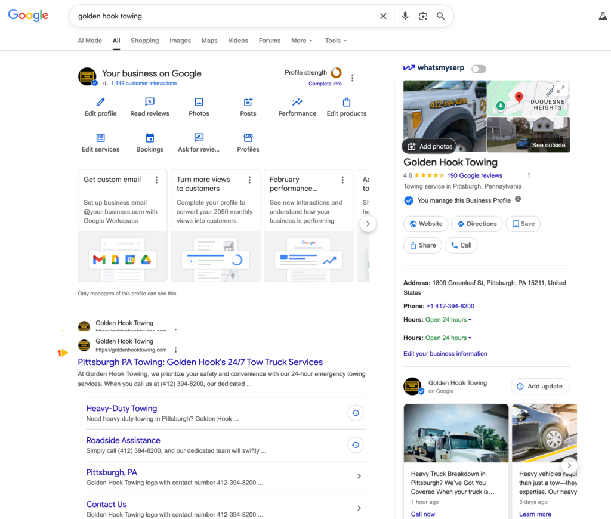Click the golden hook towing search field
The width and height of the screenshot is (611, 519).
[227, 16]
